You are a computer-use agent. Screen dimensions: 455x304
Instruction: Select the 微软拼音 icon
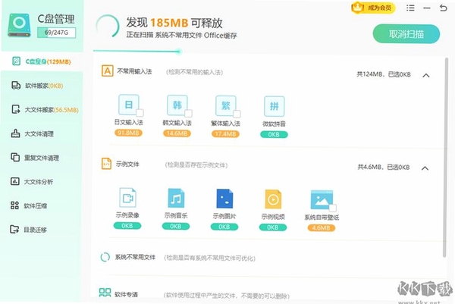(x=275, y=106)
